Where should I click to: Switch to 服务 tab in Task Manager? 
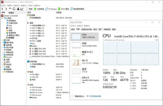(114, 30)
